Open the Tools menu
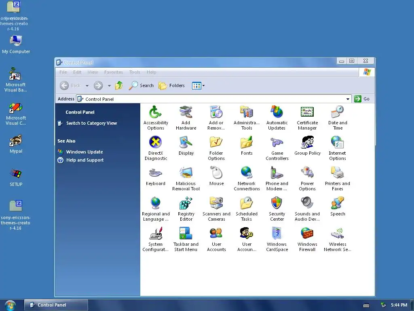 (135, 72)
